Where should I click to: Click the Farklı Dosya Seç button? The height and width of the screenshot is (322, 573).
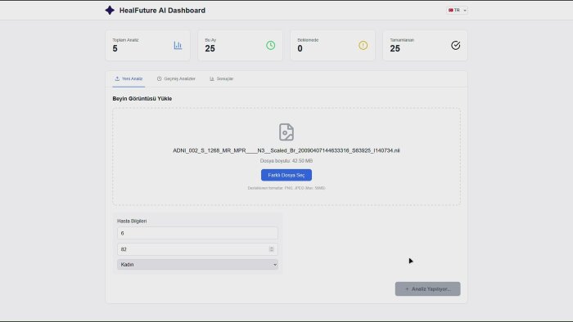(286, 175)
